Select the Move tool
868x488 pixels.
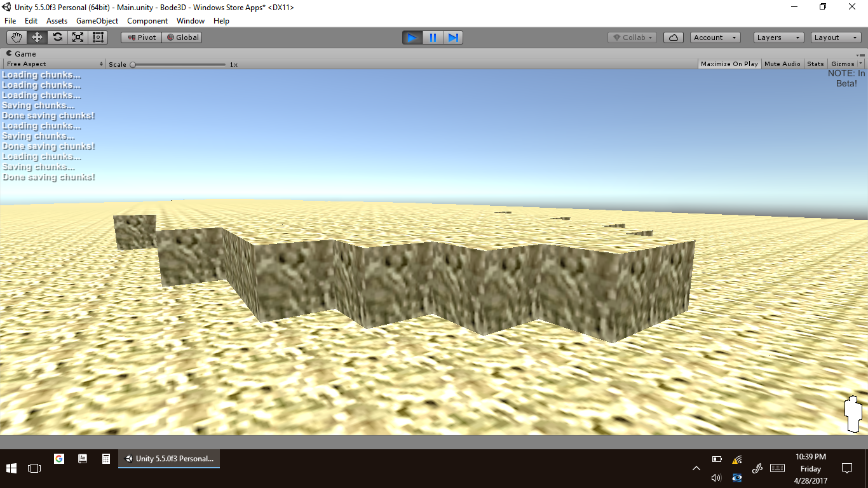point(37,37)
